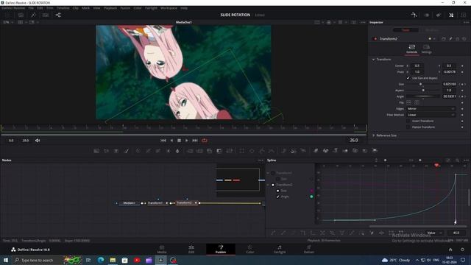The image size is (471, 265).
Task: Mute audio with speaker icon
Action: pos(38,141)
